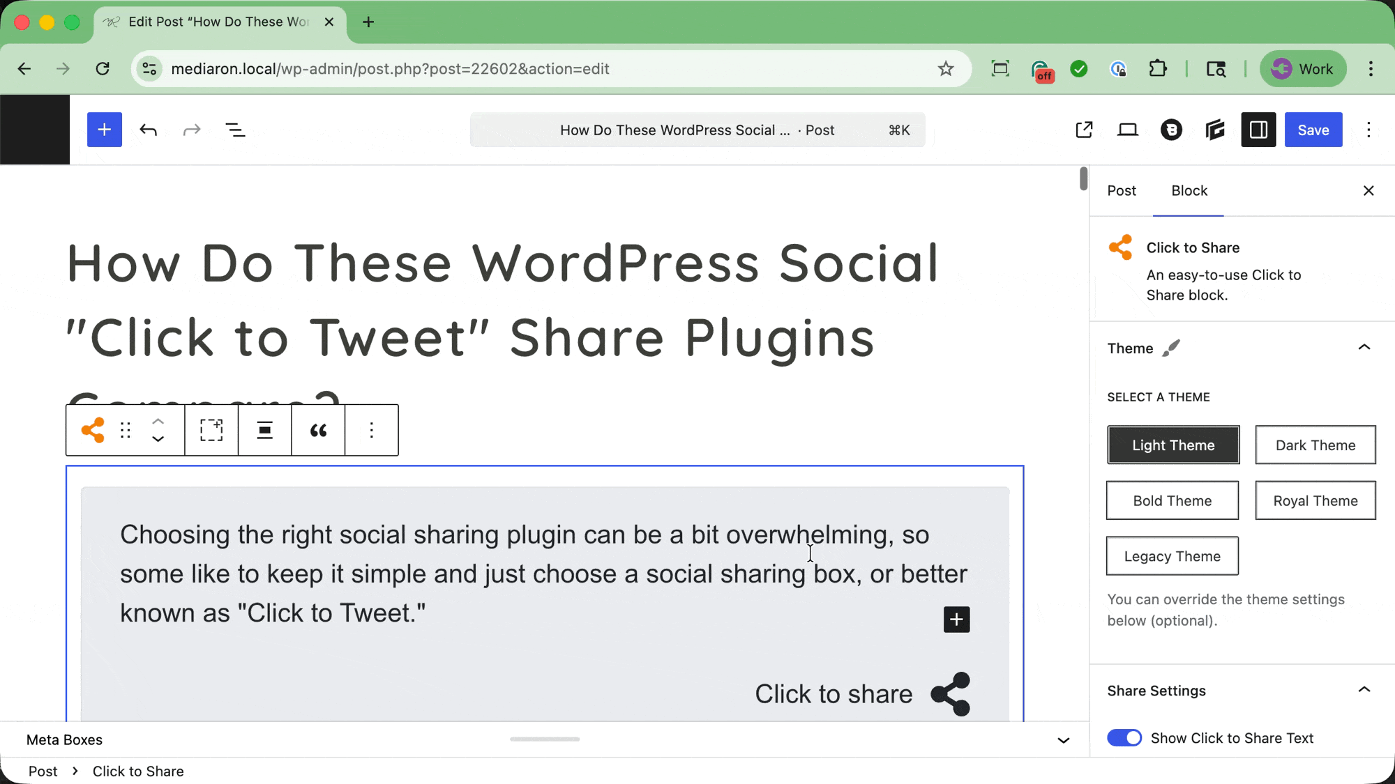Open the browser extensions puzzle icon
Screen dimensions: 1395x784
[1158, 68]
